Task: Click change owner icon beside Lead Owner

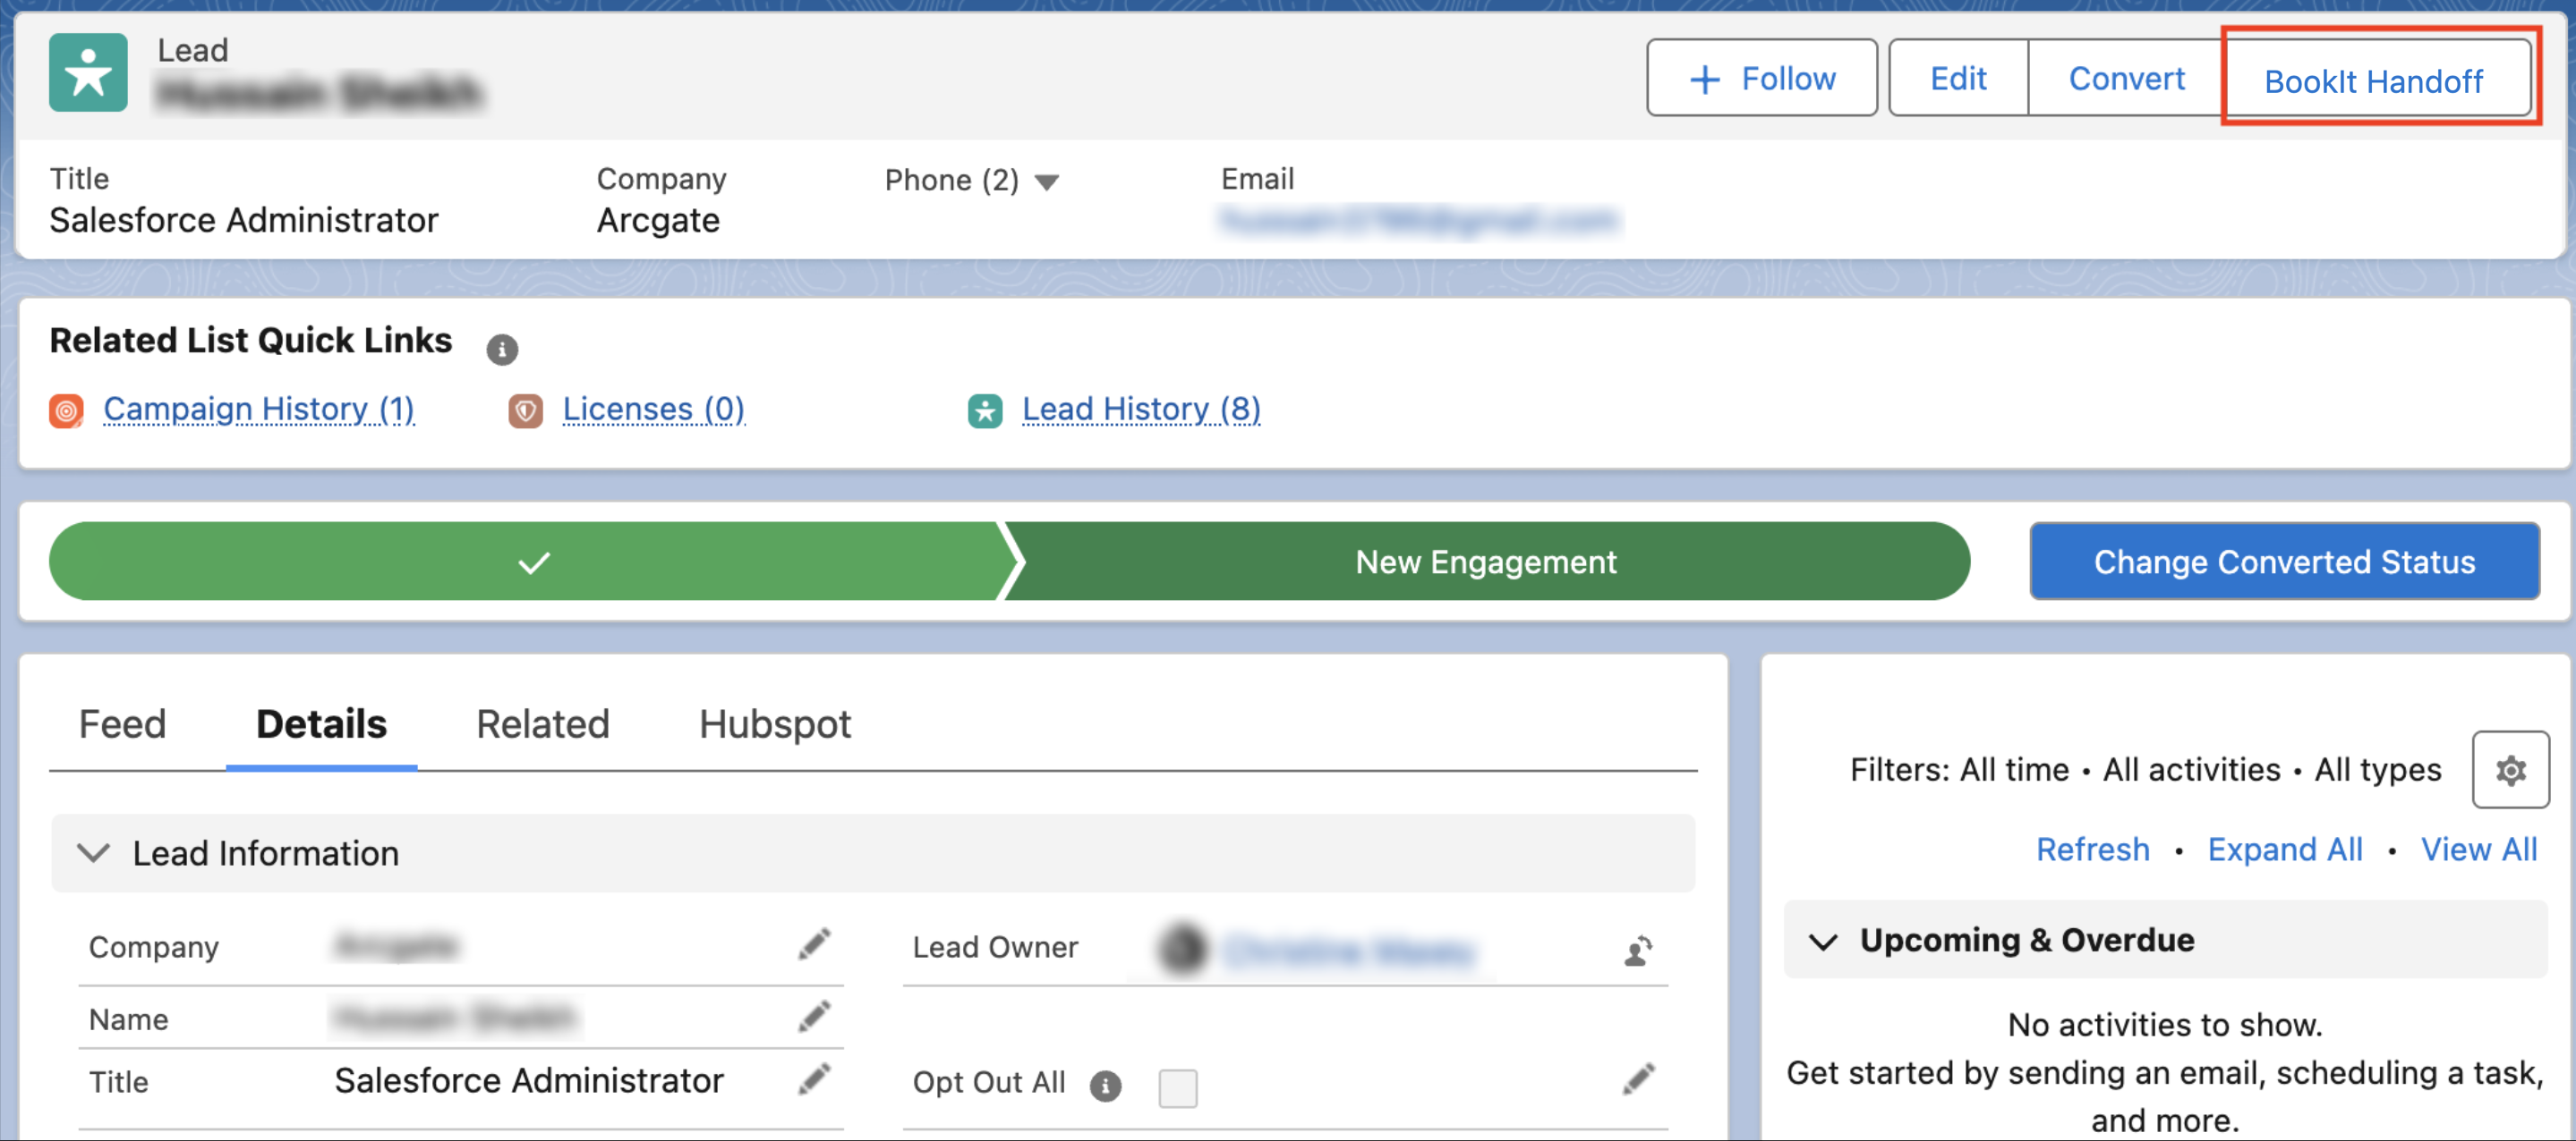Action: click(1637, 951)
